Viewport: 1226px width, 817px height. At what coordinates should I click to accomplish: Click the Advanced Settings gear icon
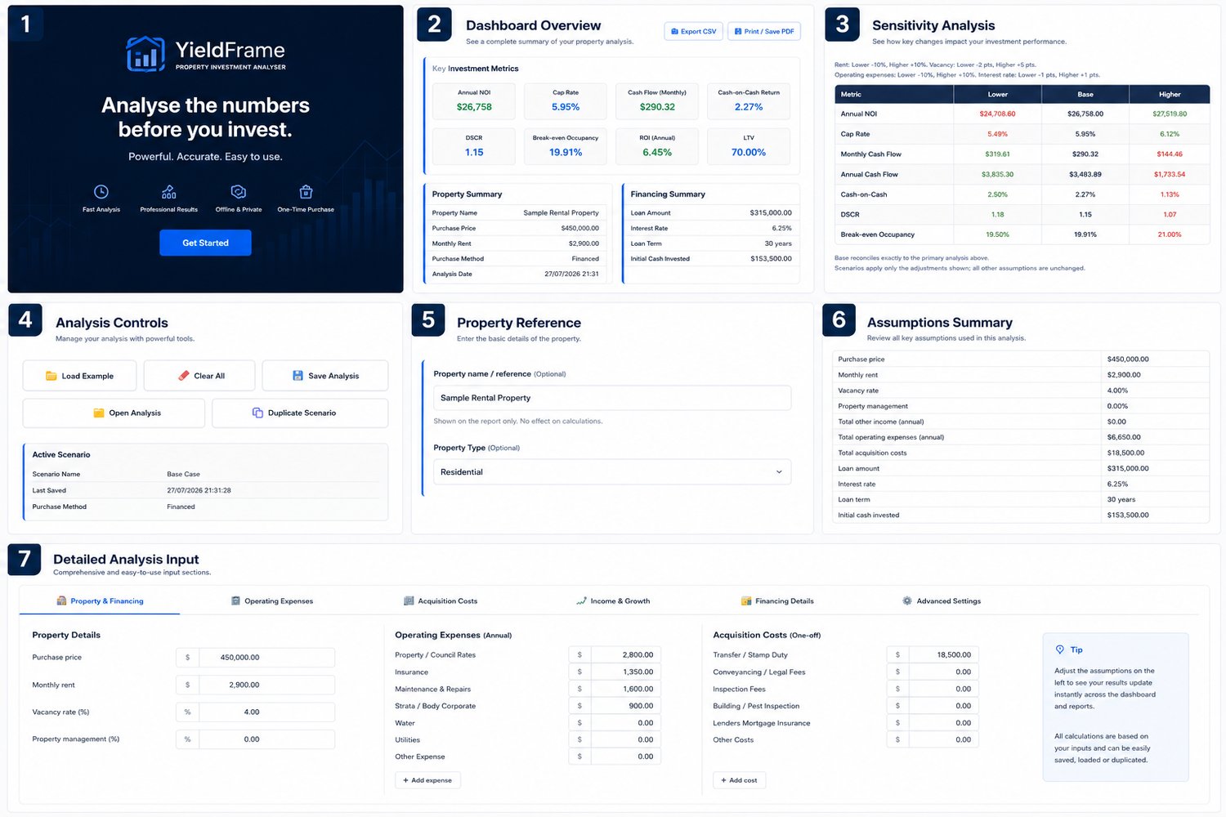(x=906, y=600)
